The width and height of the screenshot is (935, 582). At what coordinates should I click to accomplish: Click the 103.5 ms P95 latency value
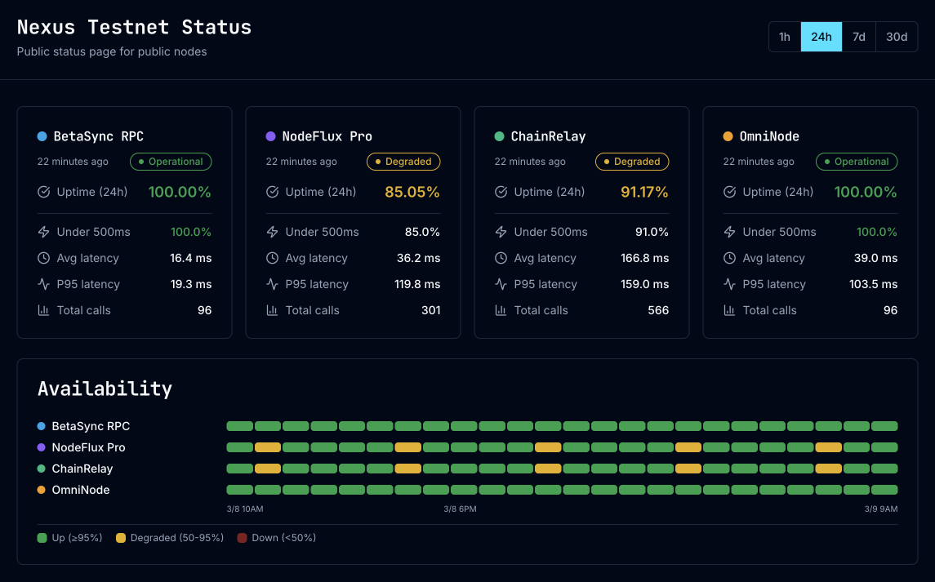pyautogui.click(x=873, y=284)
